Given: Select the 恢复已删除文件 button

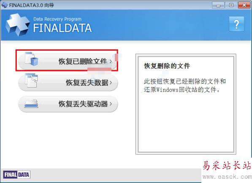Looking at the screenshot, I should [68, 61].
